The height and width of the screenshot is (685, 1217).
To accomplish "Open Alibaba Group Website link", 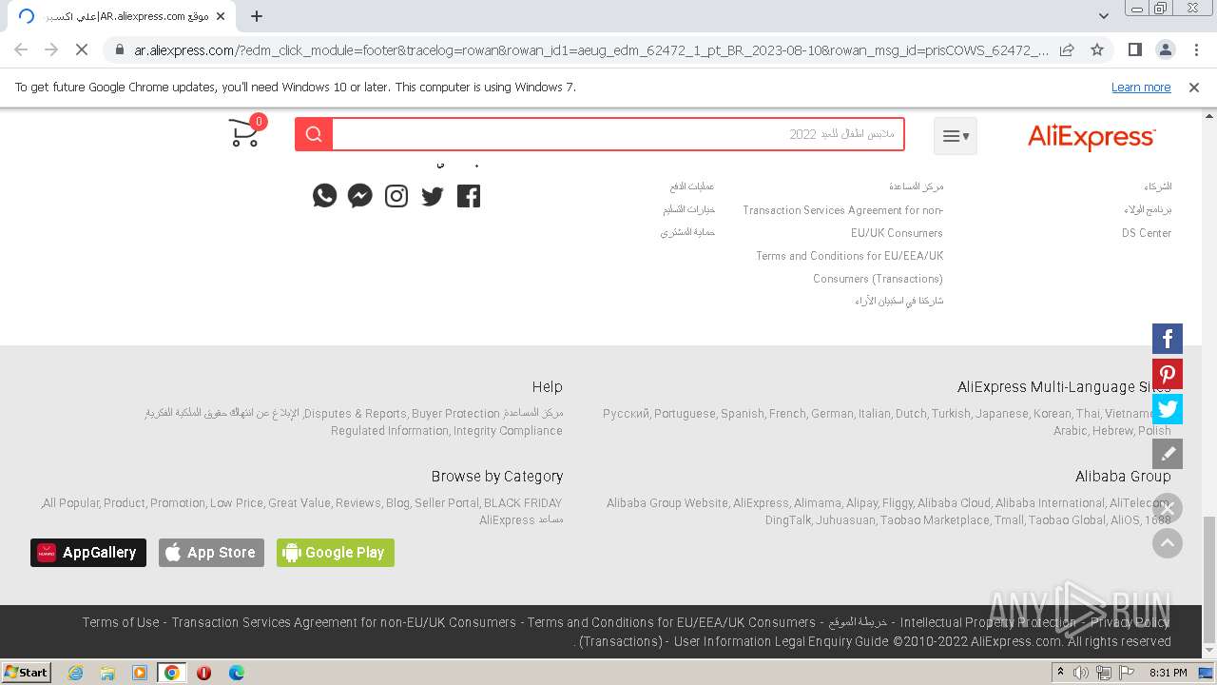I will (x=667, y=503).
